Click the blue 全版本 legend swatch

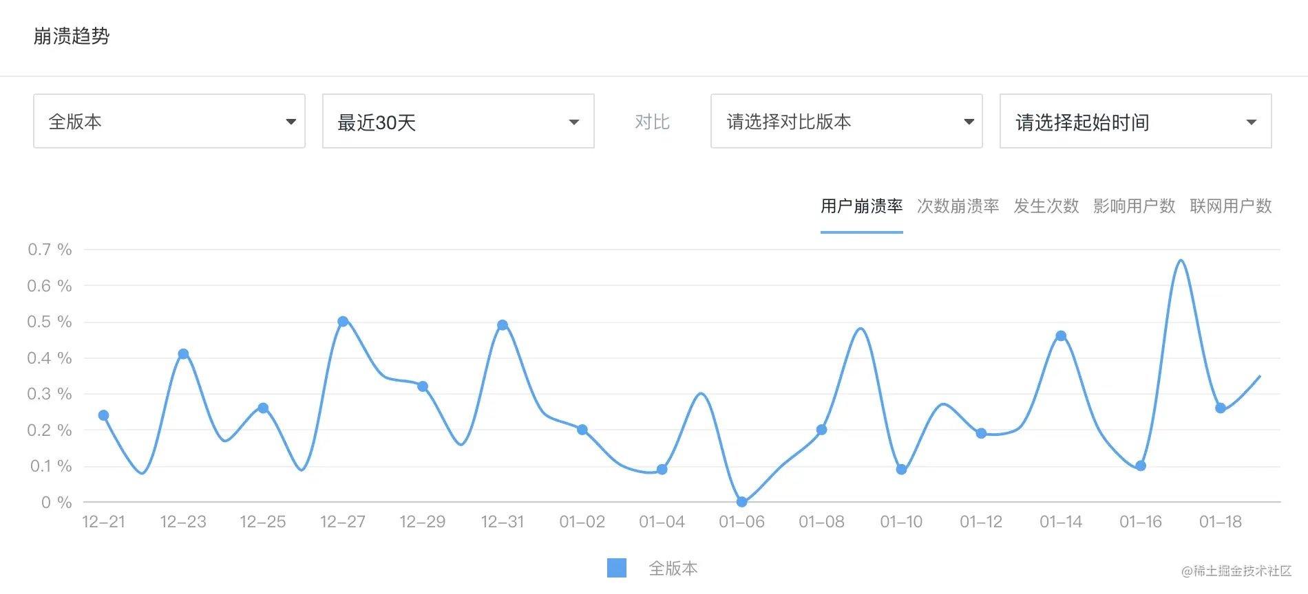(617, 568)
